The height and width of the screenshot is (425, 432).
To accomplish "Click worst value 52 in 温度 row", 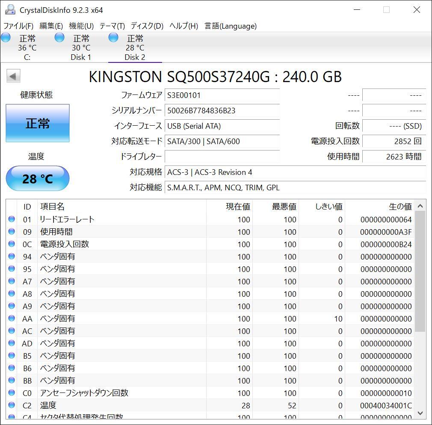I will click(x=292, y=405).
